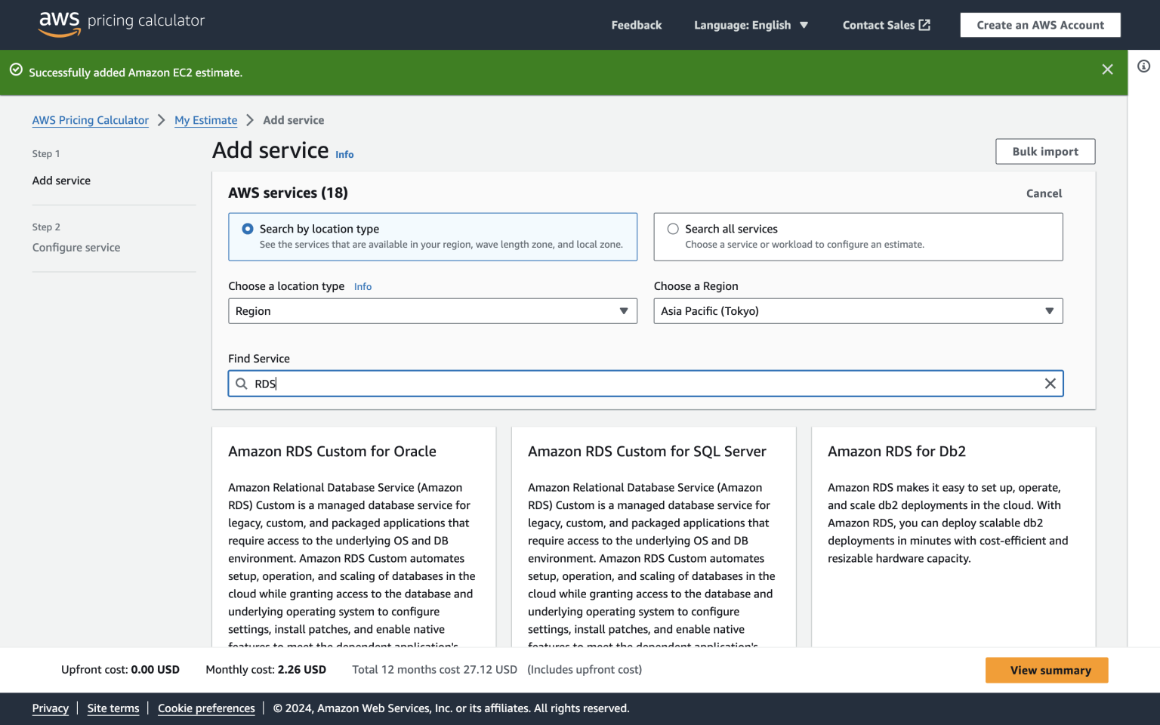Dismiss the EC2 success banner
This screenshot has height=725, width=1160.
(x=1107, y=69)
